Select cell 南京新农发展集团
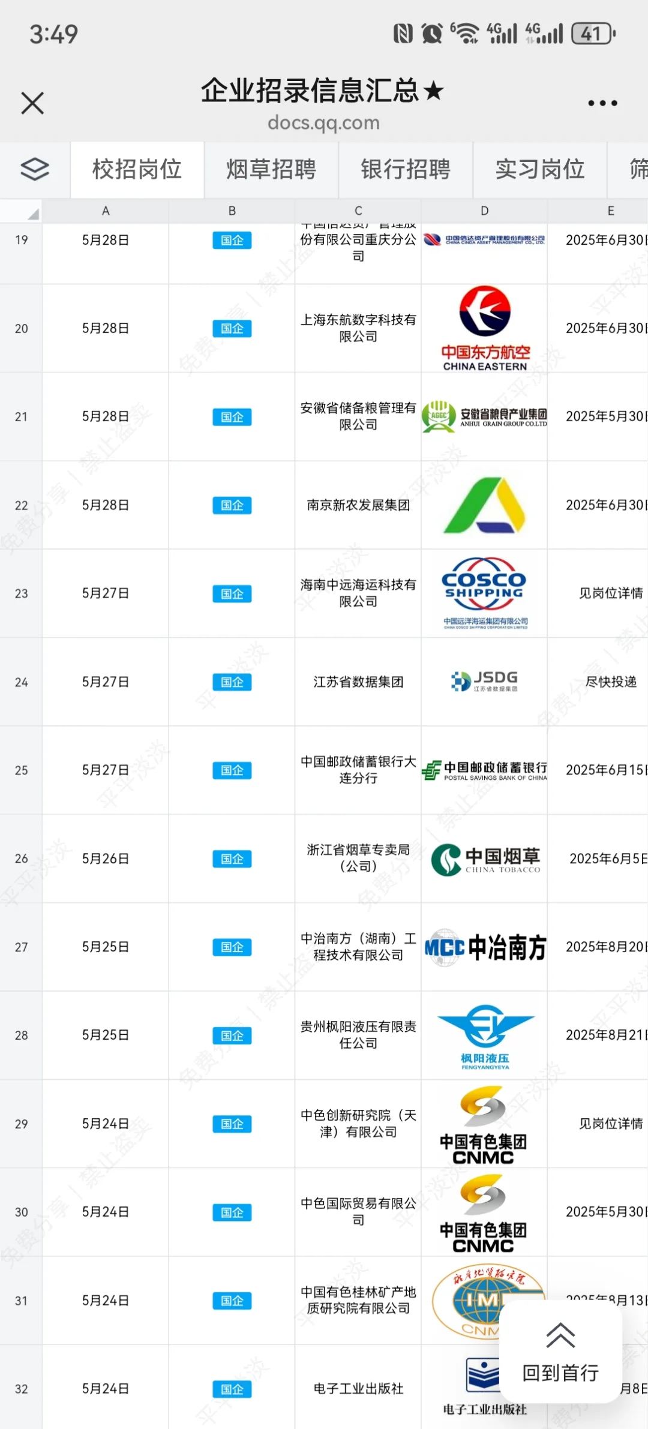 coord(358,505)
